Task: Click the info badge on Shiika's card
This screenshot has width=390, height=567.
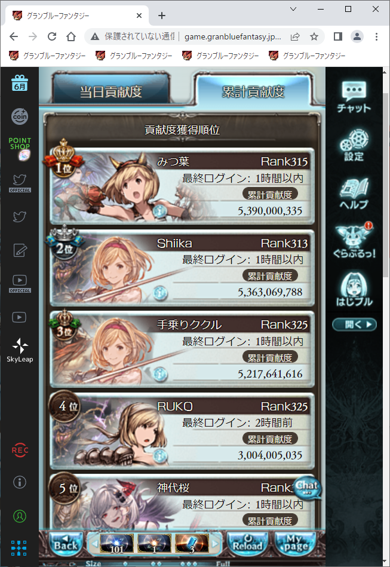Action: click(x=159, y=293)
